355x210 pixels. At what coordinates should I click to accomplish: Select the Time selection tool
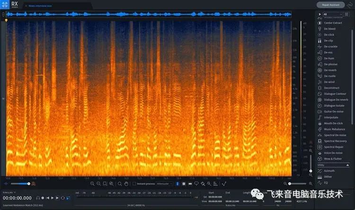click(177, 184)
